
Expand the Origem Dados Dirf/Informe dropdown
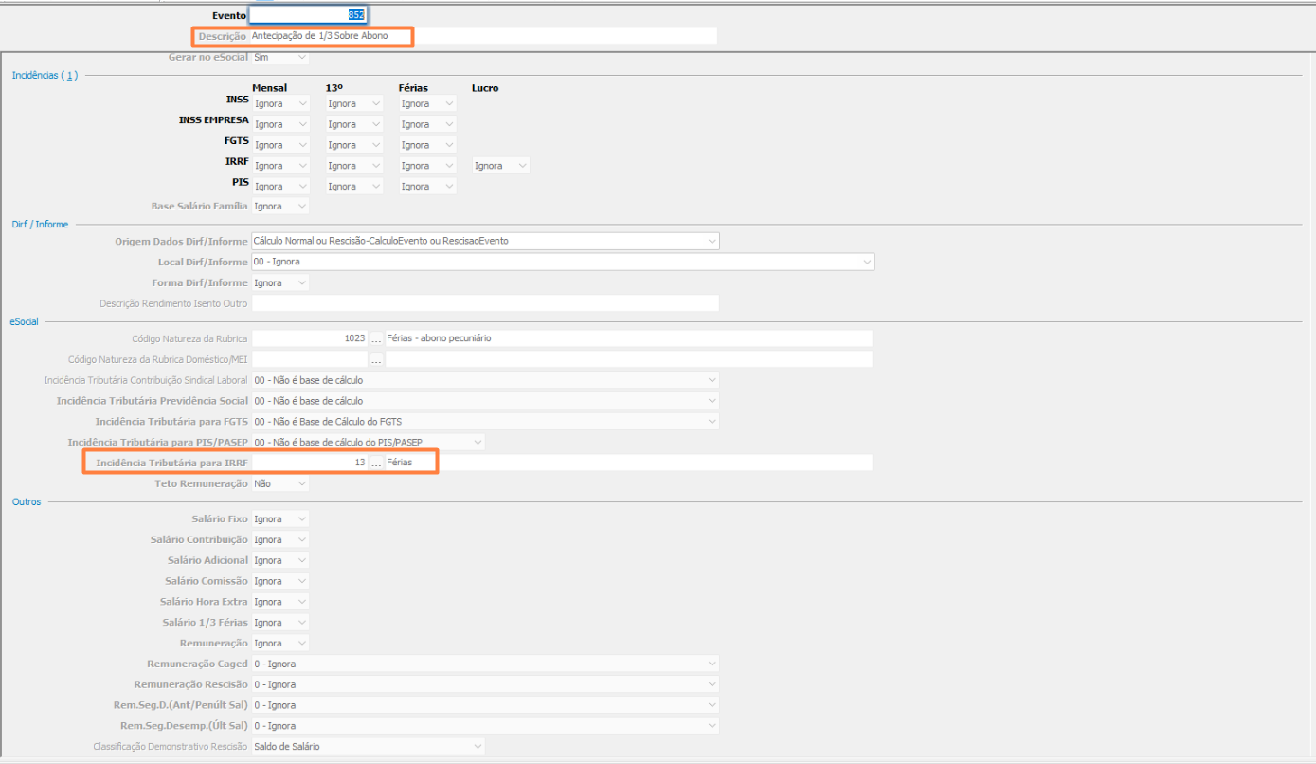(x=485, y=241)
